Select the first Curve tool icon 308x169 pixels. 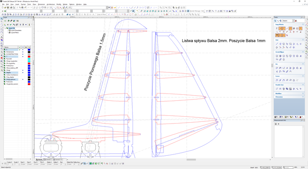[277, 80]
